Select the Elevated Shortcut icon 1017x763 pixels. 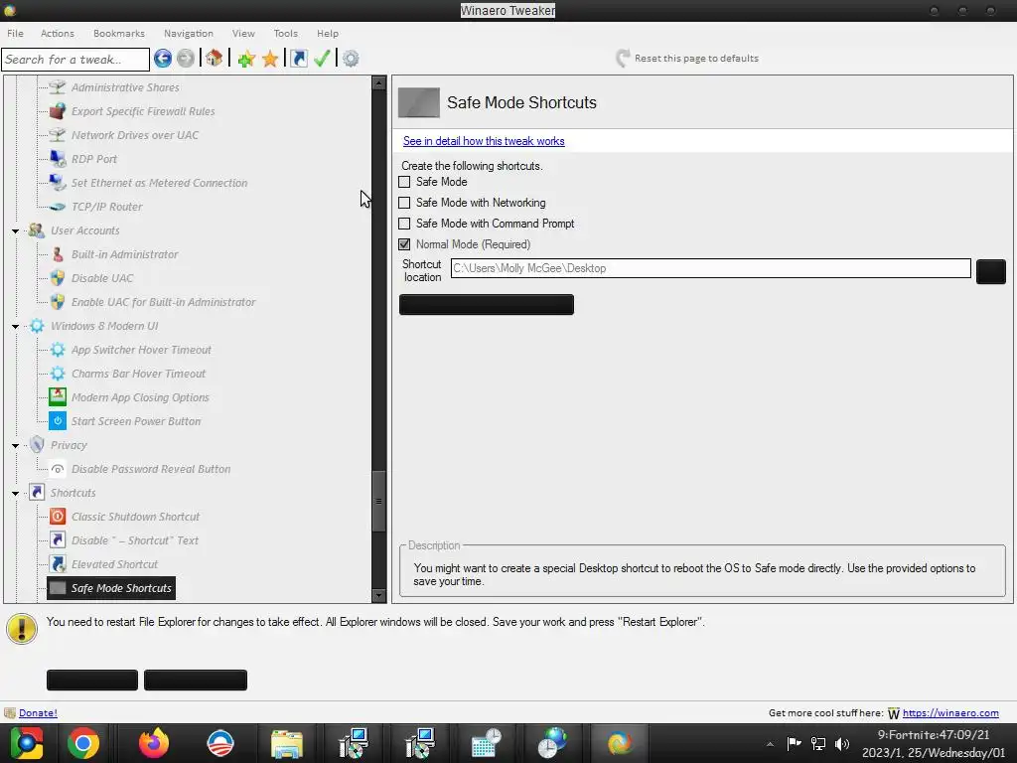pos(58,564)
